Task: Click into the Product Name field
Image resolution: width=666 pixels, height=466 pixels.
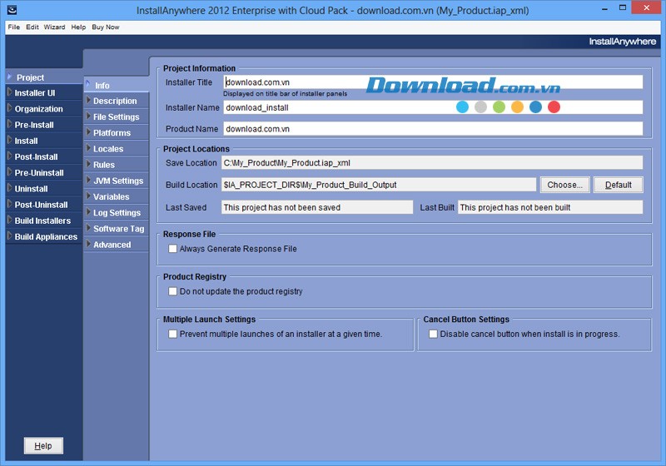Action: [433, 129]
